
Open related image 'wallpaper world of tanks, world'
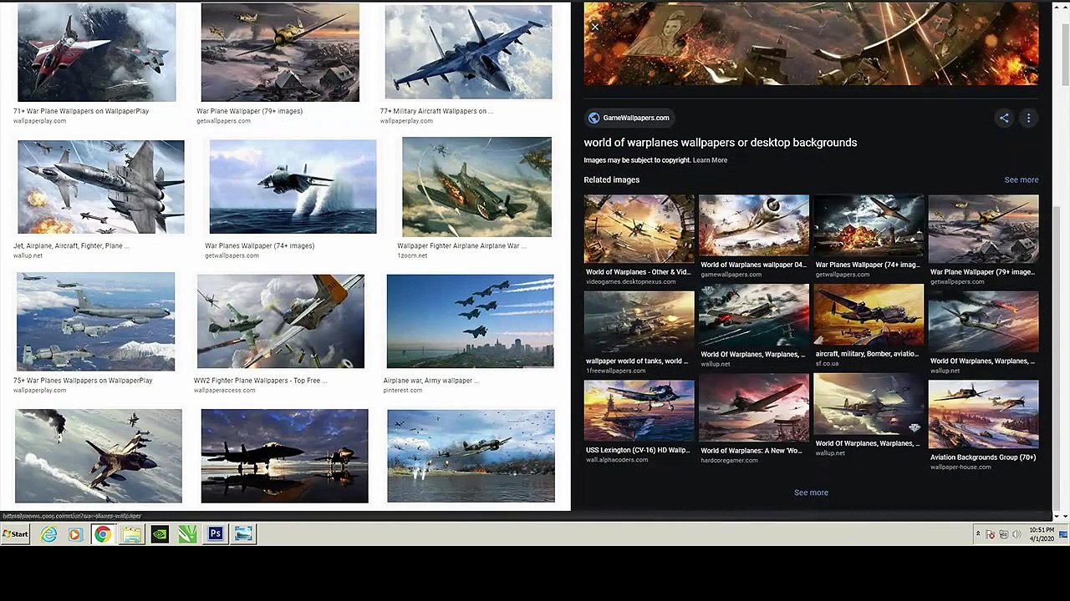[x=639, y=321]
